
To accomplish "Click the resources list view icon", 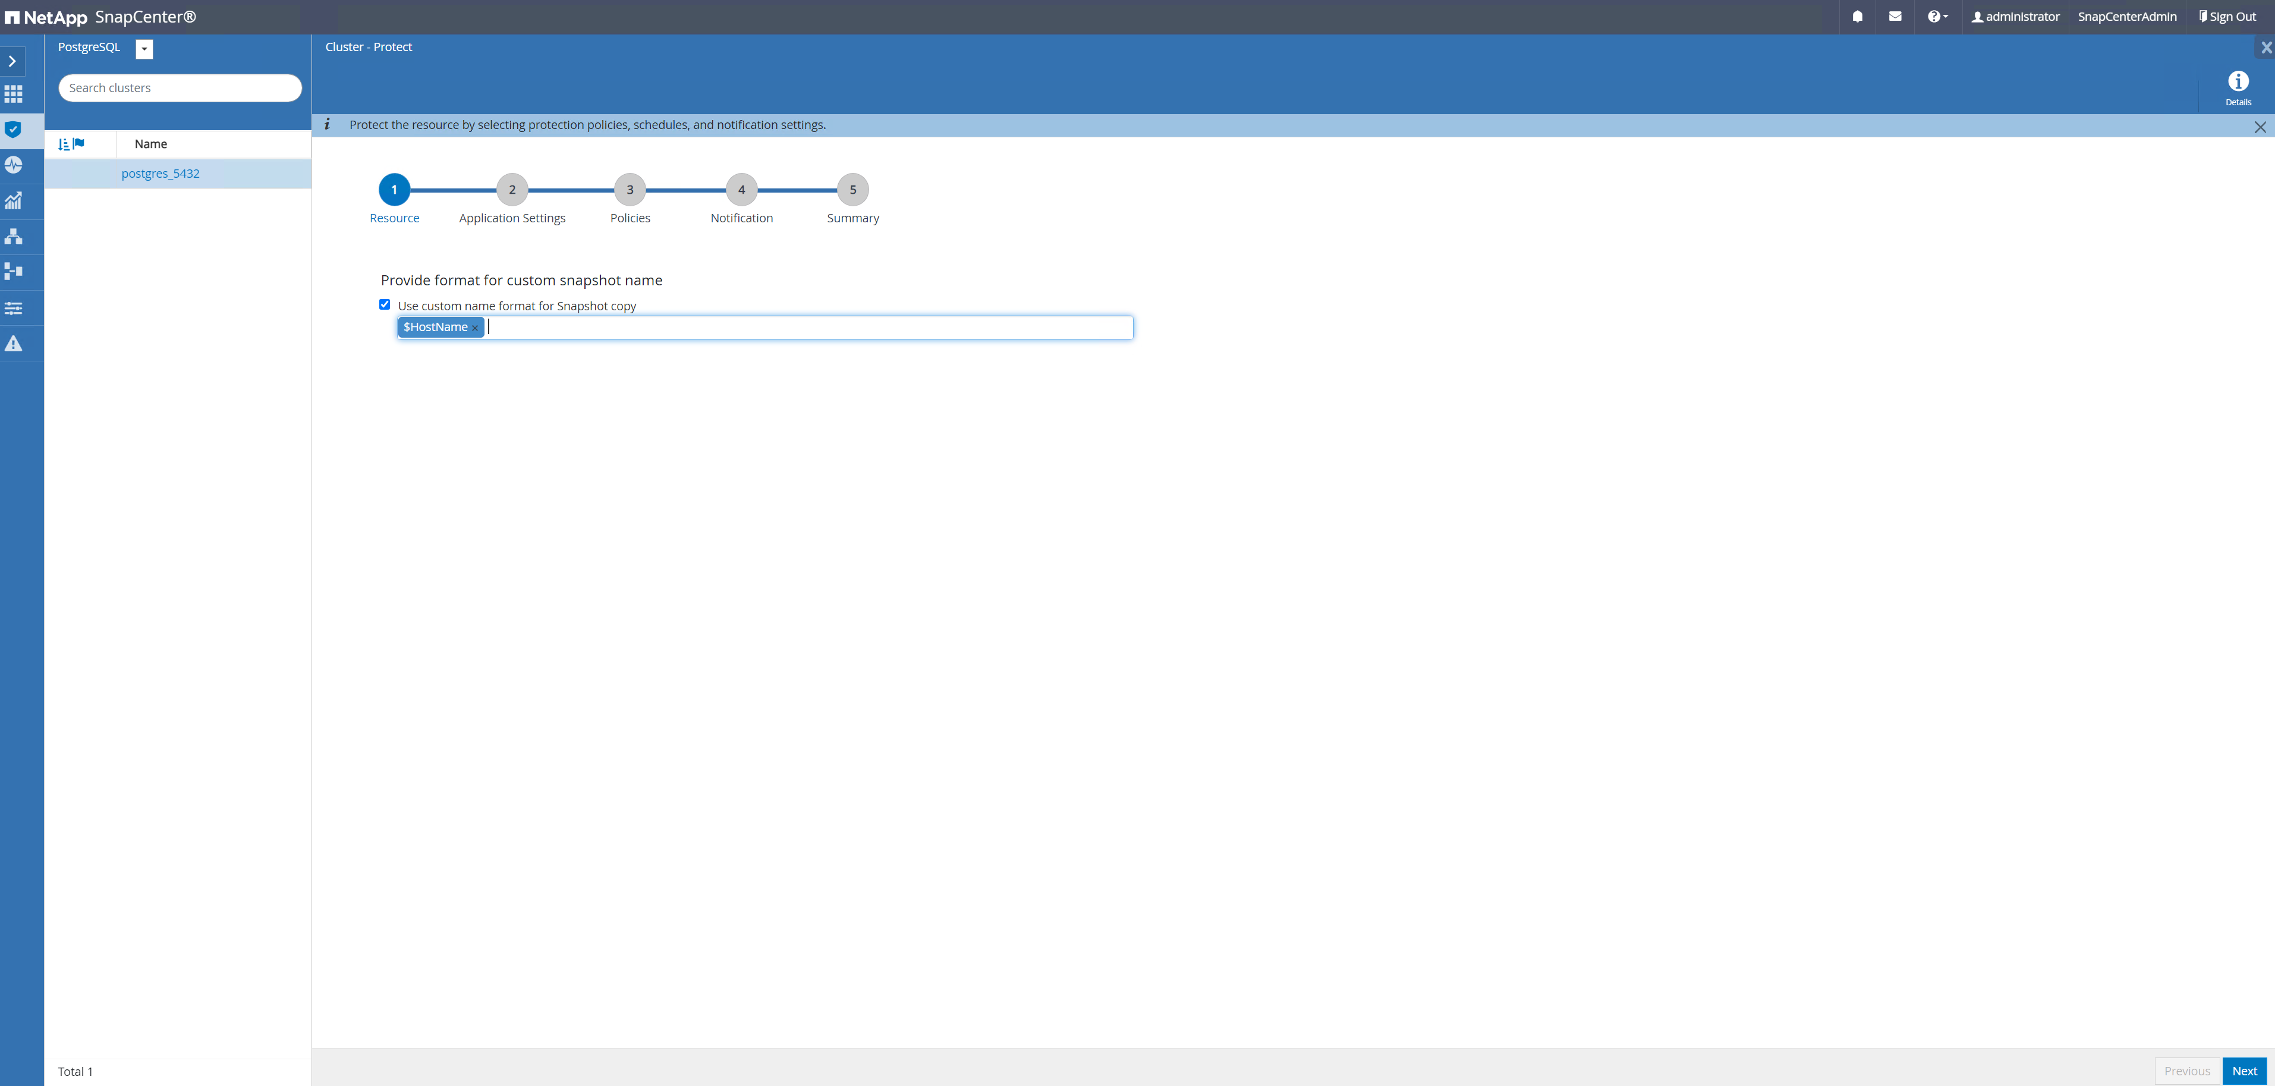I will (x=62, y=142).
